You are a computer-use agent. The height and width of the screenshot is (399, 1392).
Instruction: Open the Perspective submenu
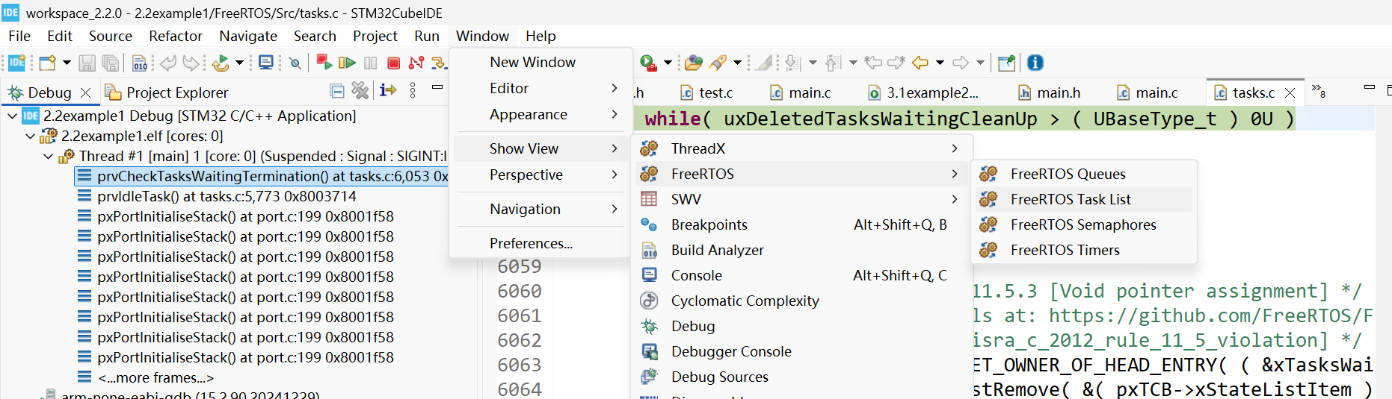tap(541, 175)
